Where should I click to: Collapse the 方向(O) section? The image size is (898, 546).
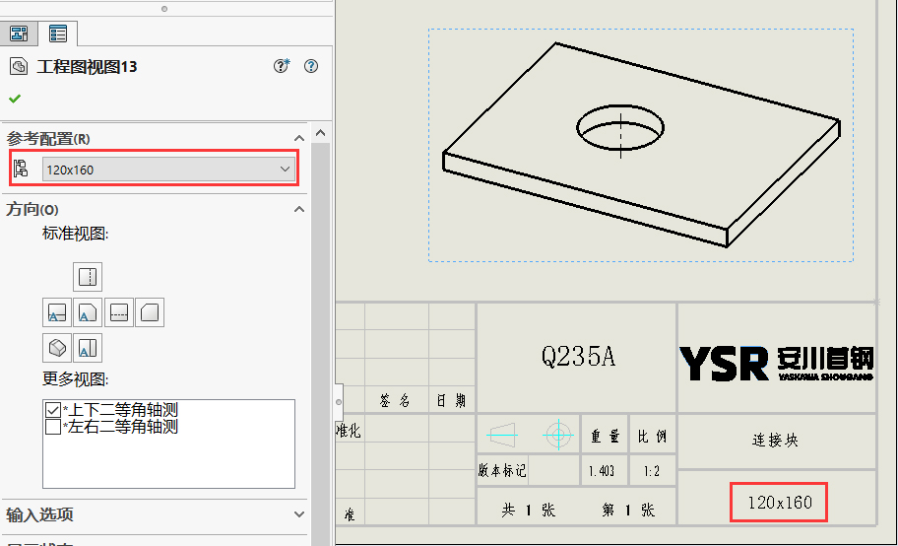(x=299, y=209)
